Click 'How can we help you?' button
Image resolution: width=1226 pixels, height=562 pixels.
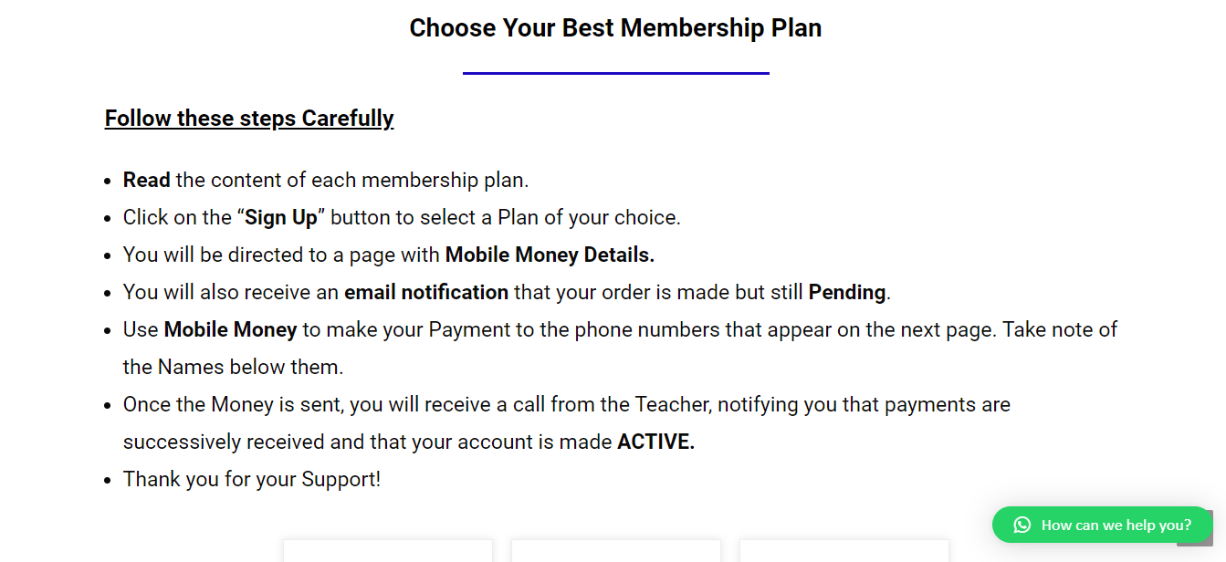[1100, 525]
